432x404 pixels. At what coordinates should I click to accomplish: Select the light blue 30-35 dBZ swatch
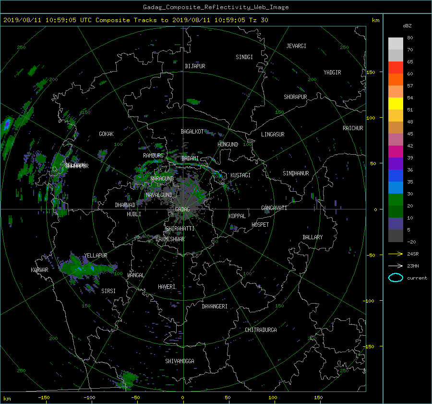click(x=396, y=188)
